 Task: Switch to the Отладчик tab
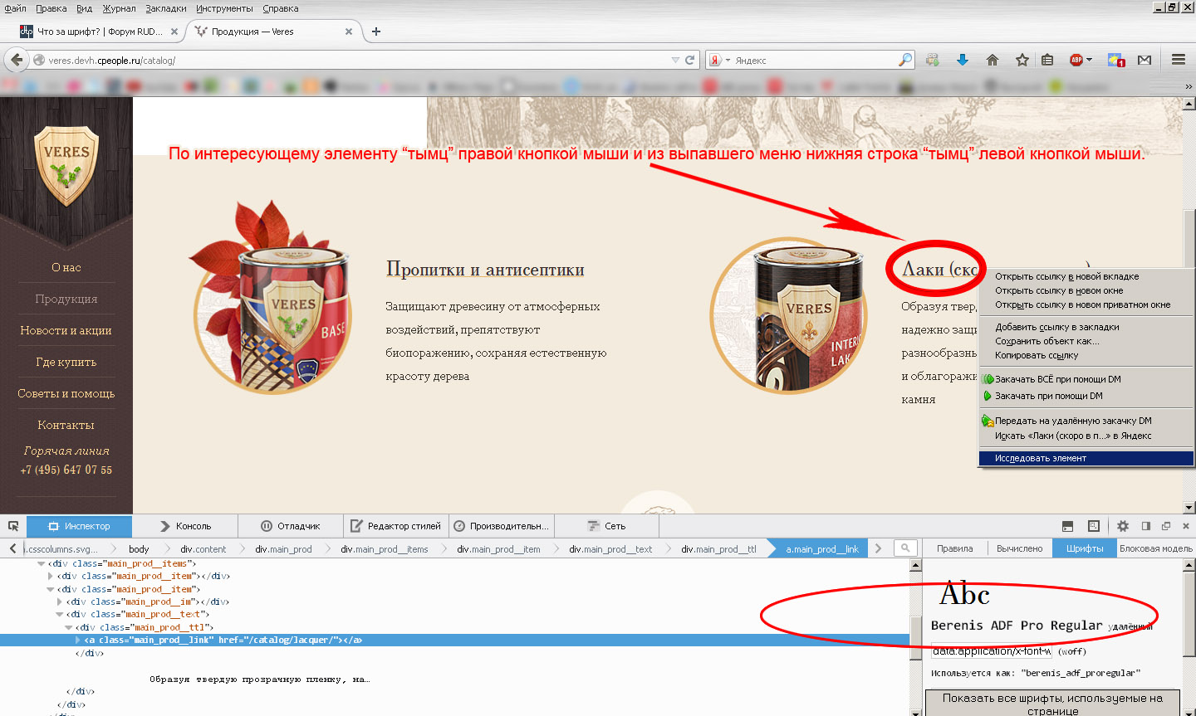coord(290,526)
